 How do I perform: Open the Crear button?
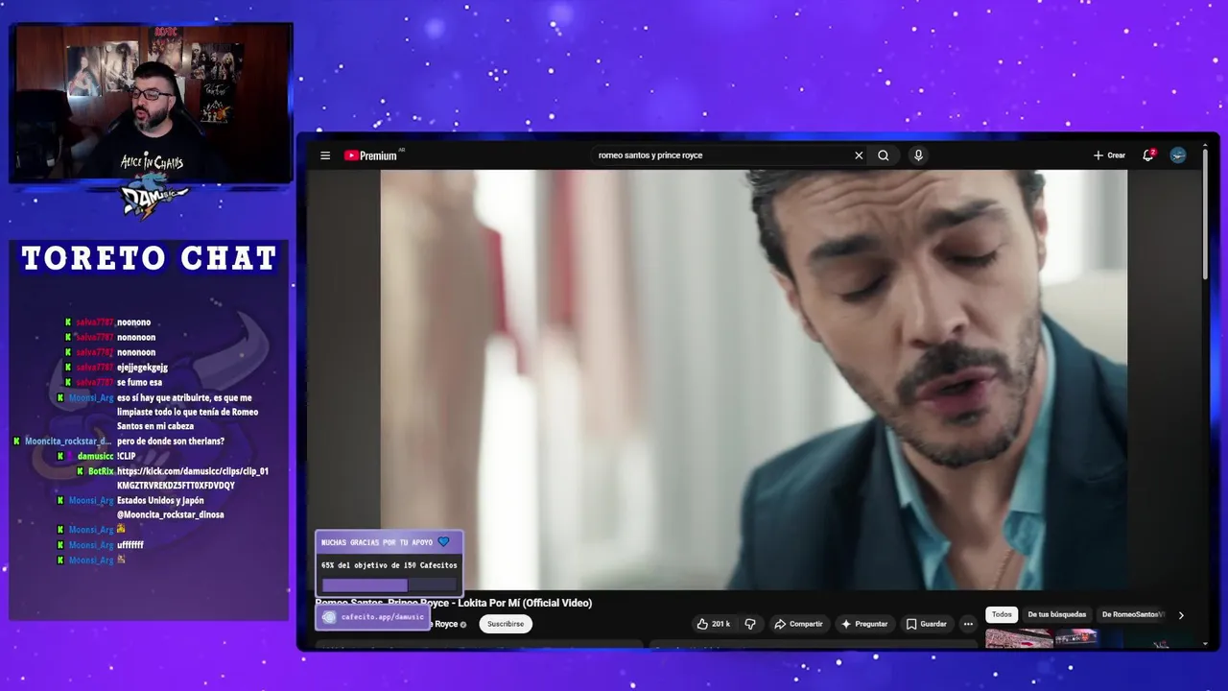(1109, 155)
